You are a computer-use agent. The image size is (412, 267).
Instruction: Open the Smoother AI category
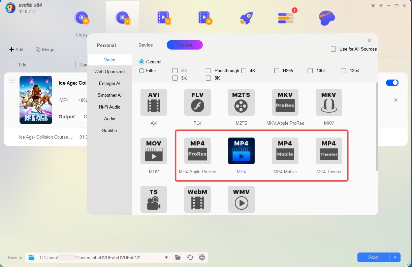pos(109,95)
